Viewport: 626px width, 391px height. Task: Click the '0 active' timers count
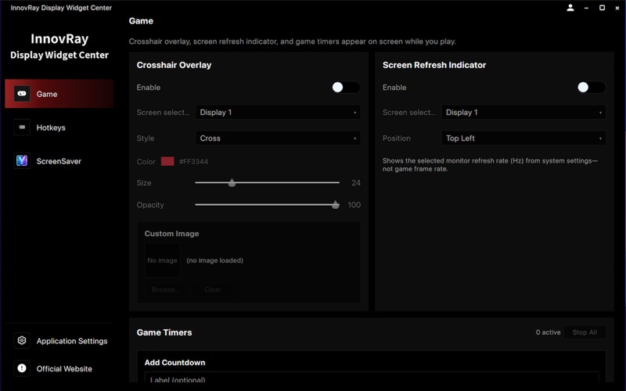click(549, 332)
